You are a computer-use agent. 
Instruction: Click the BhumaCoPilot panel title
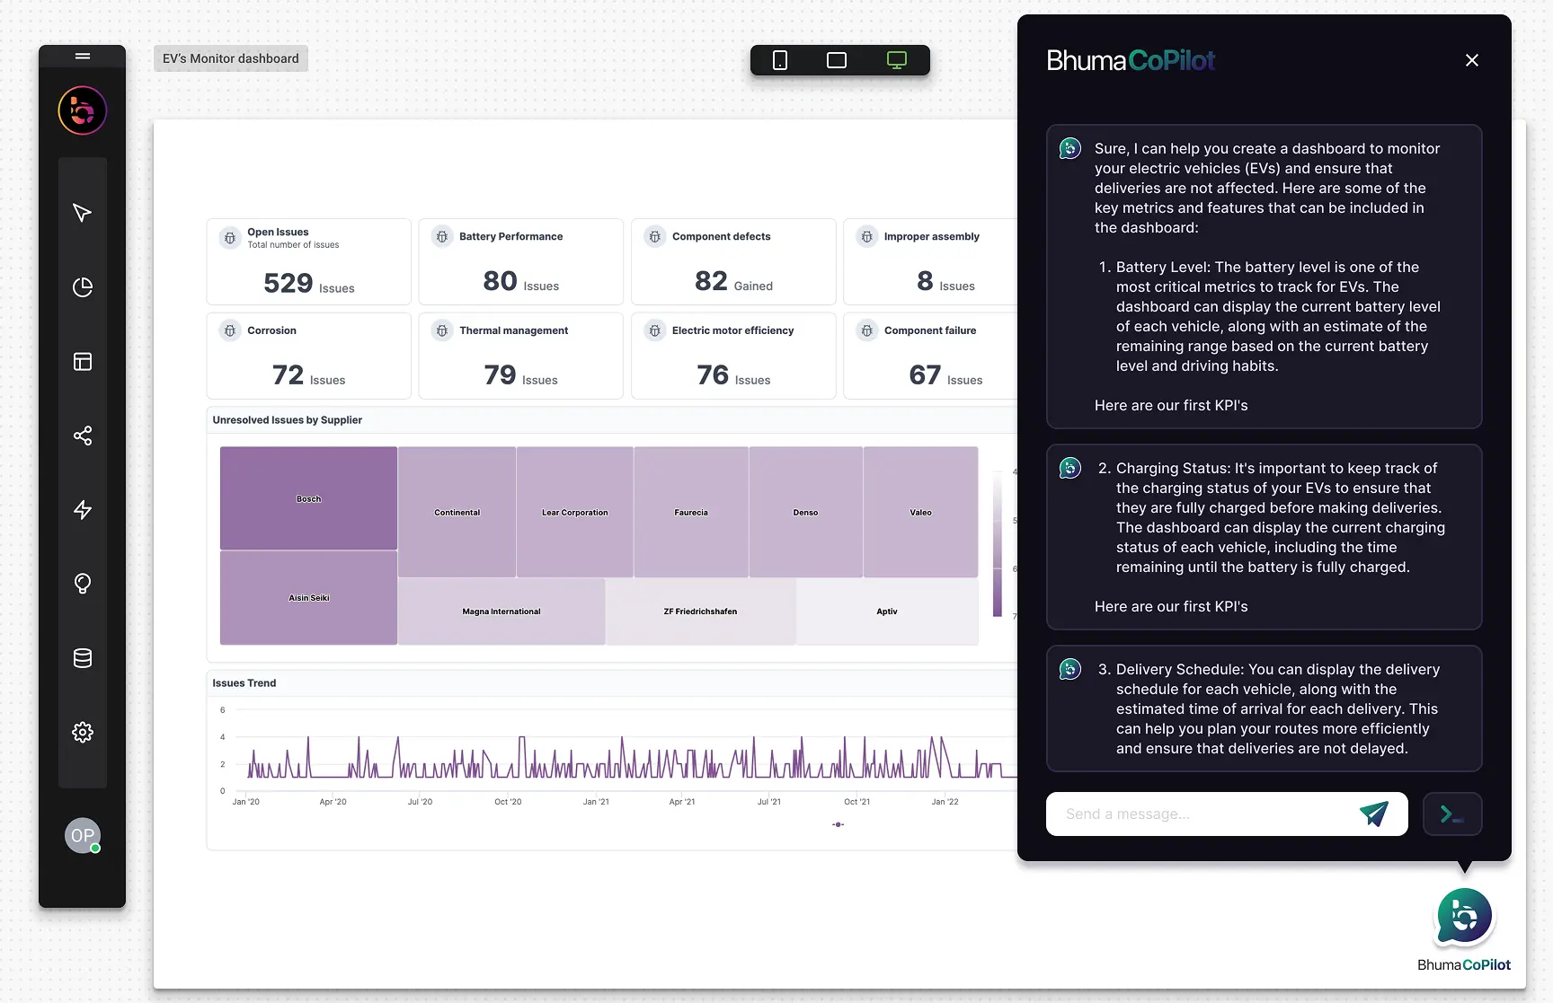(x=1131, y=60)
